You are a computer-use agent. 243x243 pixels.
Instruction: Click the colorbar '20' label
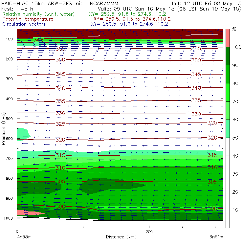click(235, 192)
